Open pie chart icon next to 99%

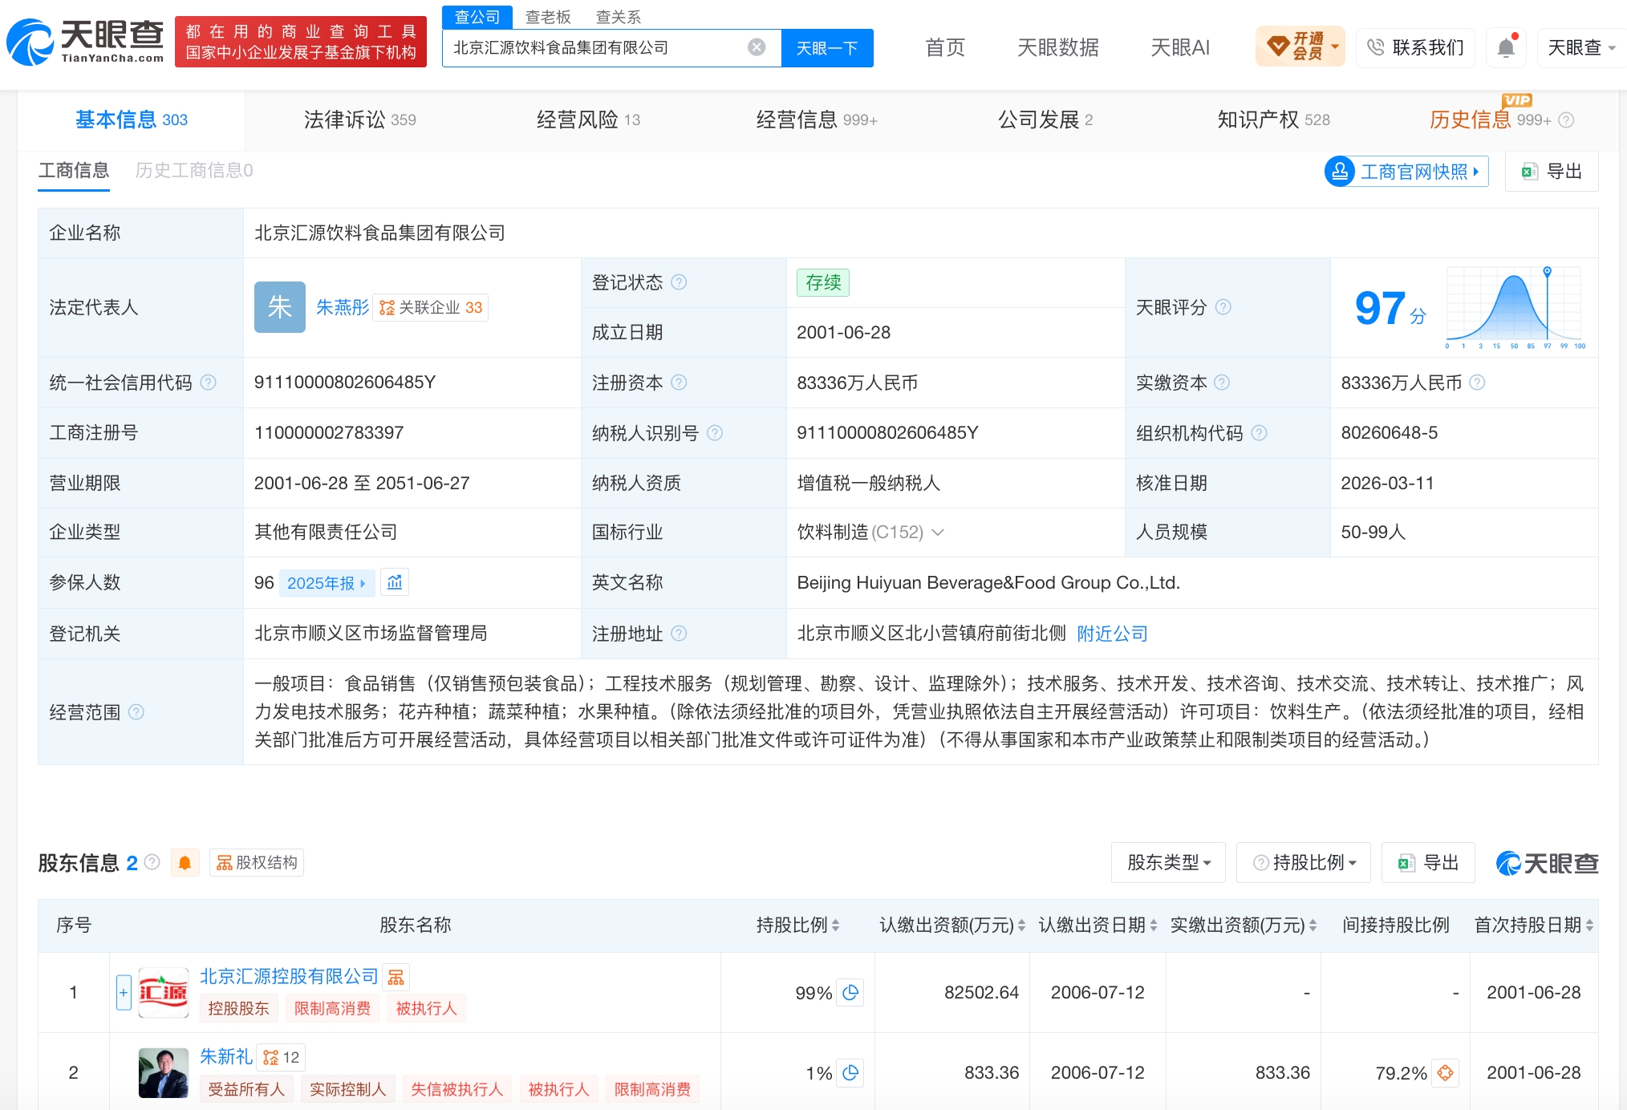point(850,993)
